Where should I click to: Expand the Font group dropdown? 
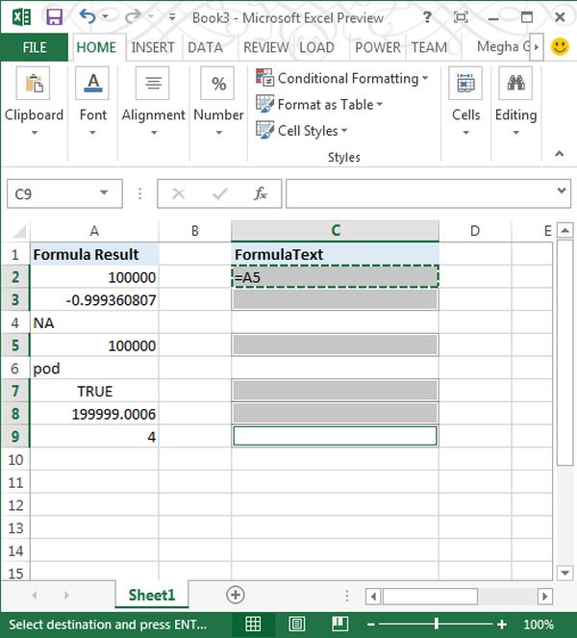[92, 133]
